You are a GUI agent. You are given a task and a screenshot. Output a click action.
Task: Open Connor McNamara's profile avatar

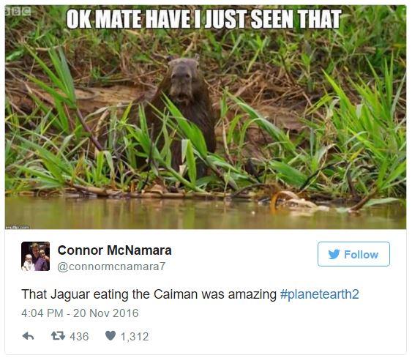(x=35, y=256)
